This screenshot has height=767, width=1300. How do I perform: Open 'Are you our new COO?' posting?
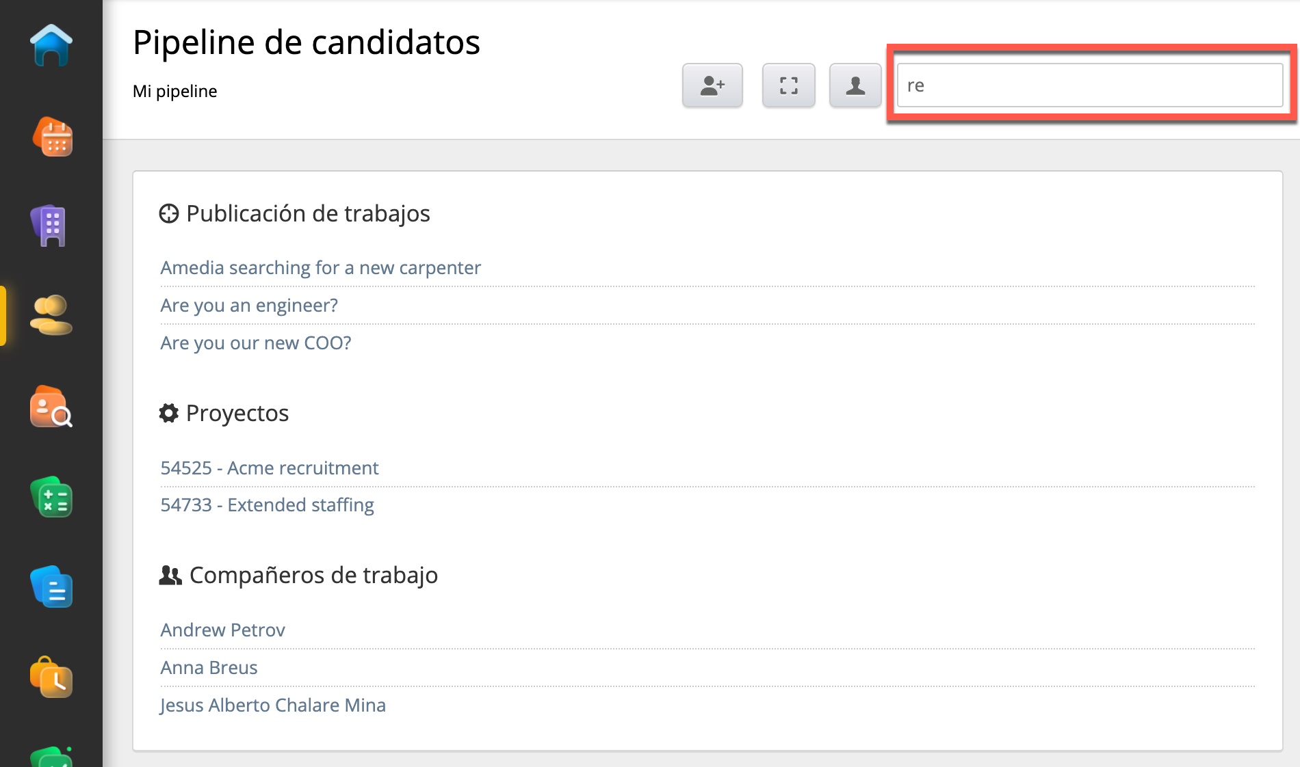point(255,342)
